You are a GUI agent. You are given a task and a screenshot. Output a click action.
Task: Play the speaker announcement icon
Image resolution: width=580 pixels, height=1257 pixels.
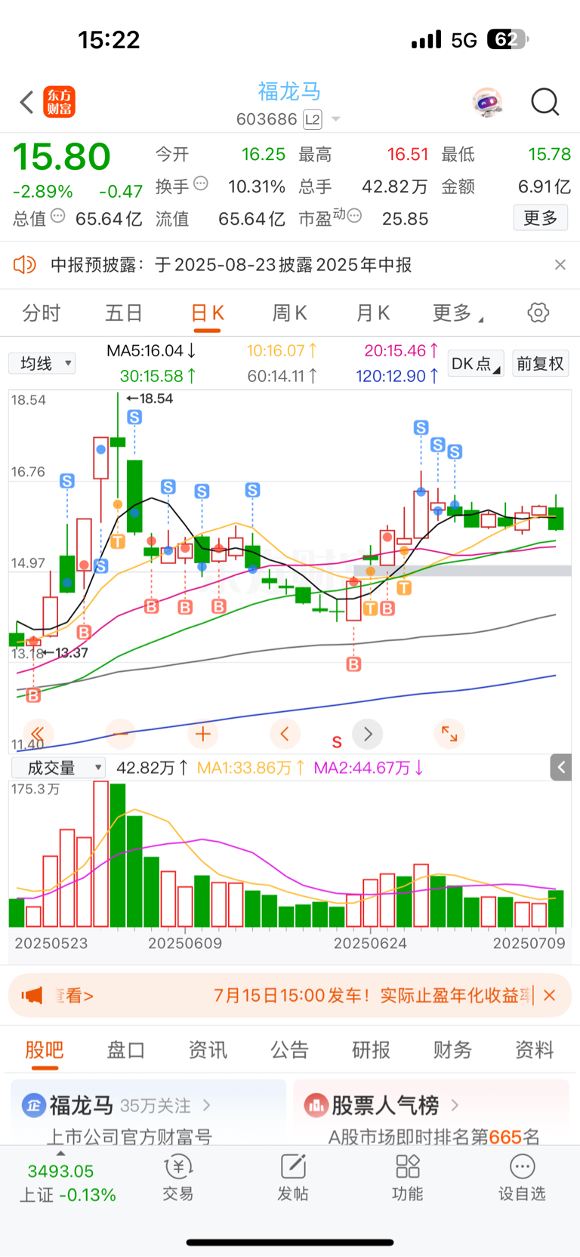coord(25,264)
